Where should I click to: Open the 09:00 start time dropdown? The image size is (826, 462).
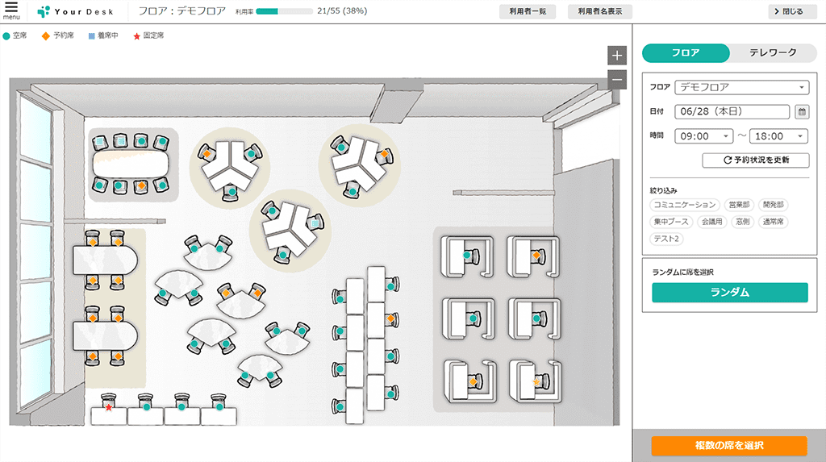[x=703, y=136]
